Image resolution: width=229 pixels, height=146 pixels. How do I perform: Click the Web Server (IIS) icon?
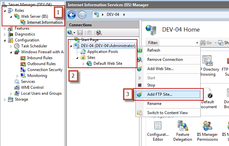pos(17,16)
